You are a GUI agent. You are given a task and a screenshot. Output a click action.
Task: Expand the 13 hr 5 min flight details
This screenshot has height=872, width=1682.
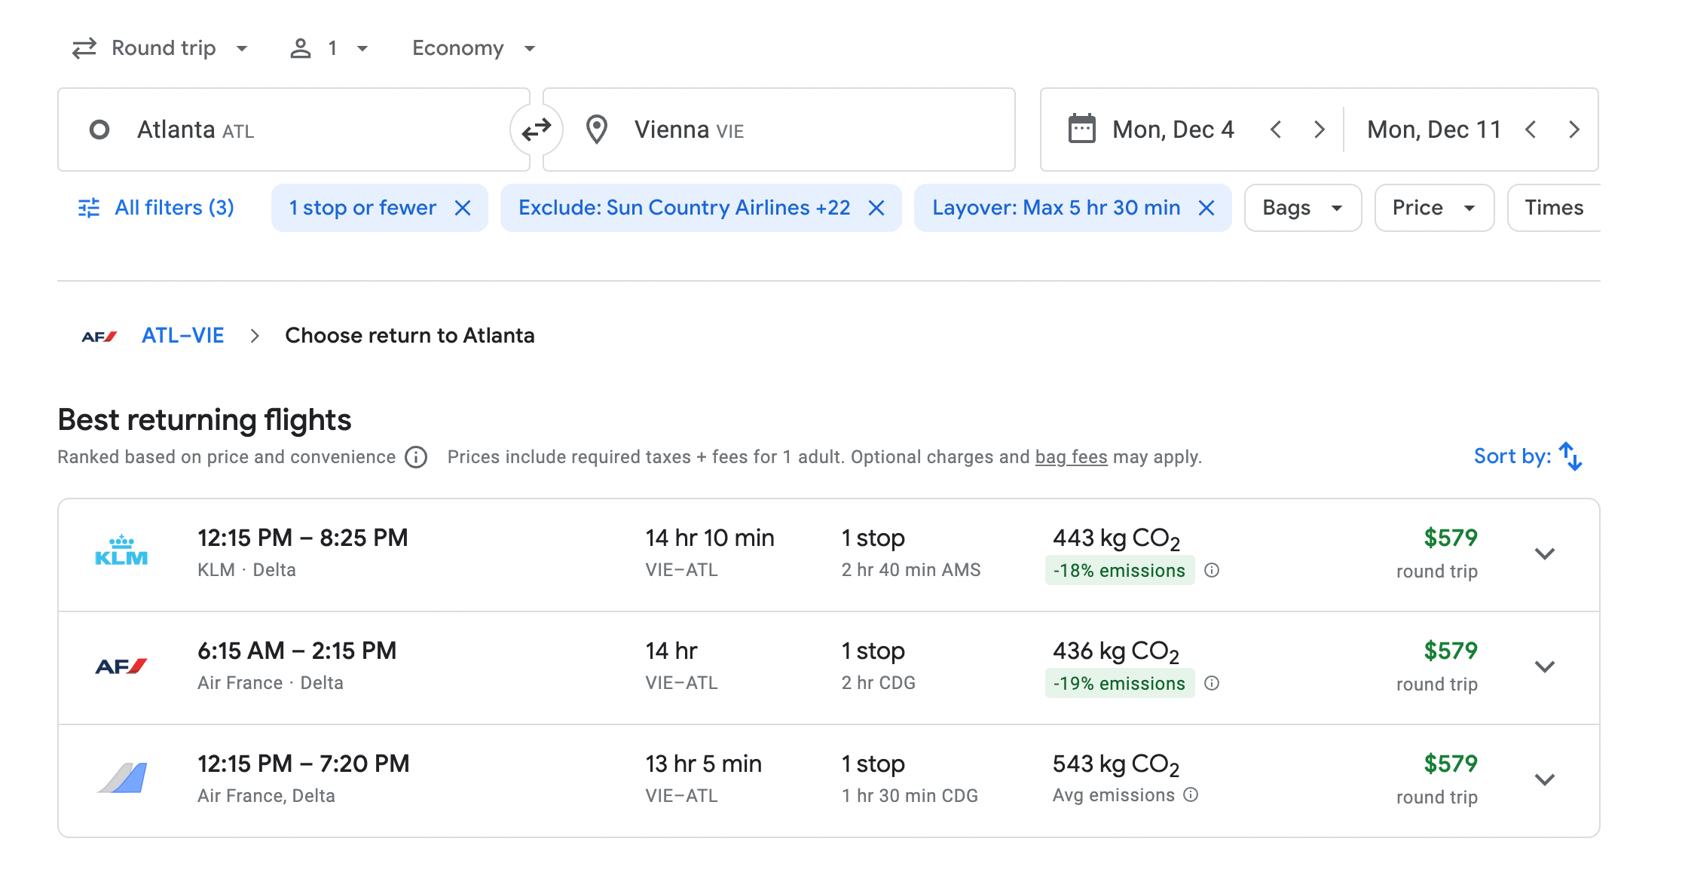click(1545, 780)
